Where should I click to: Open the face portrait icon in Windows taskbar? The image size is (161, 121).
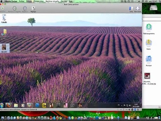coord(51,105)
